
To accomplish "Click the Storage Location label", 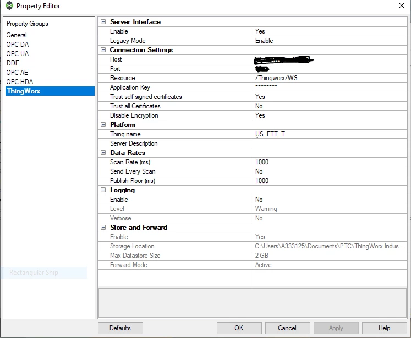I will pos(132,246).
